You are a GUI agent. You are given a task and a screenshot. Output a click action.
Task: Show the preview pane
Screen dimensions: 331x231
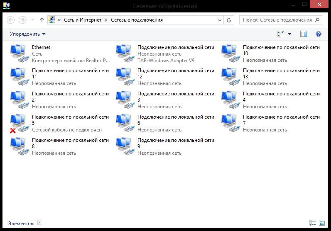point(303,34)
